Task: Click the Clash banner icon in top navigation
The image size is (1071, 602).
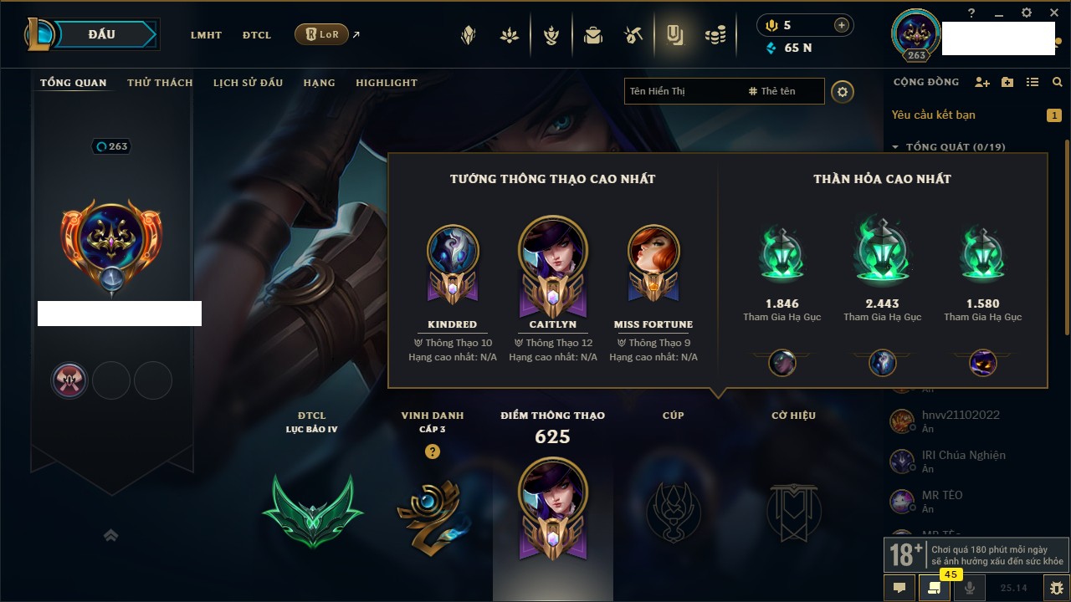Action: point(551,35)
